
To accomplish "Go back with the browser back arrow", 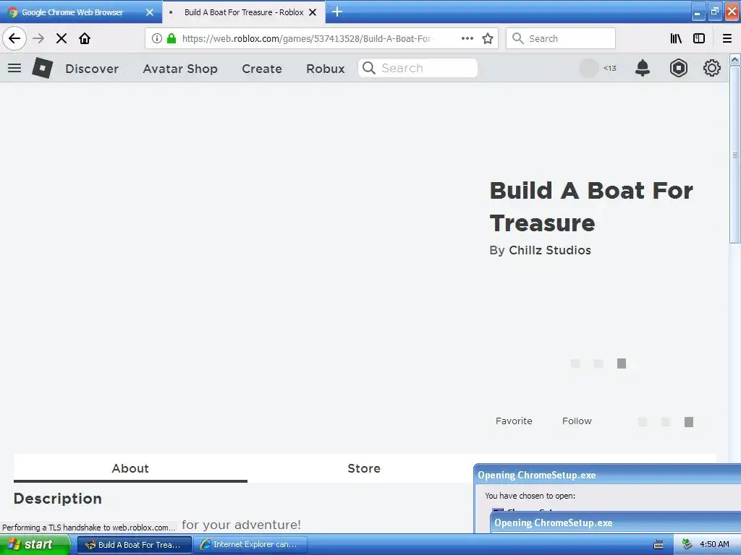I will [x=14, y=38].
